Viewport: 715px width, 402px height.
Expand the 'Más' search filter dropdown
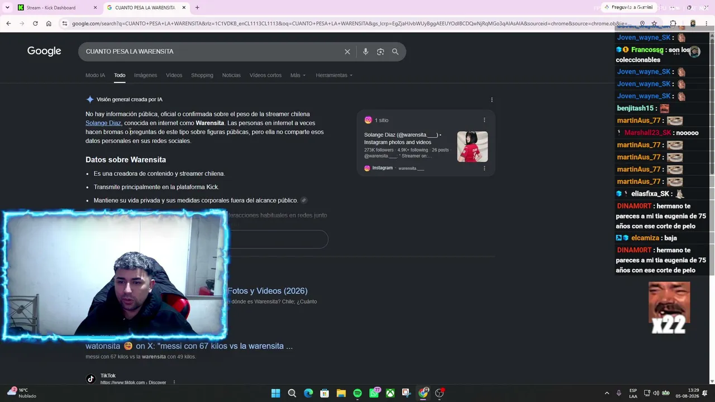[x=298, y=75]
